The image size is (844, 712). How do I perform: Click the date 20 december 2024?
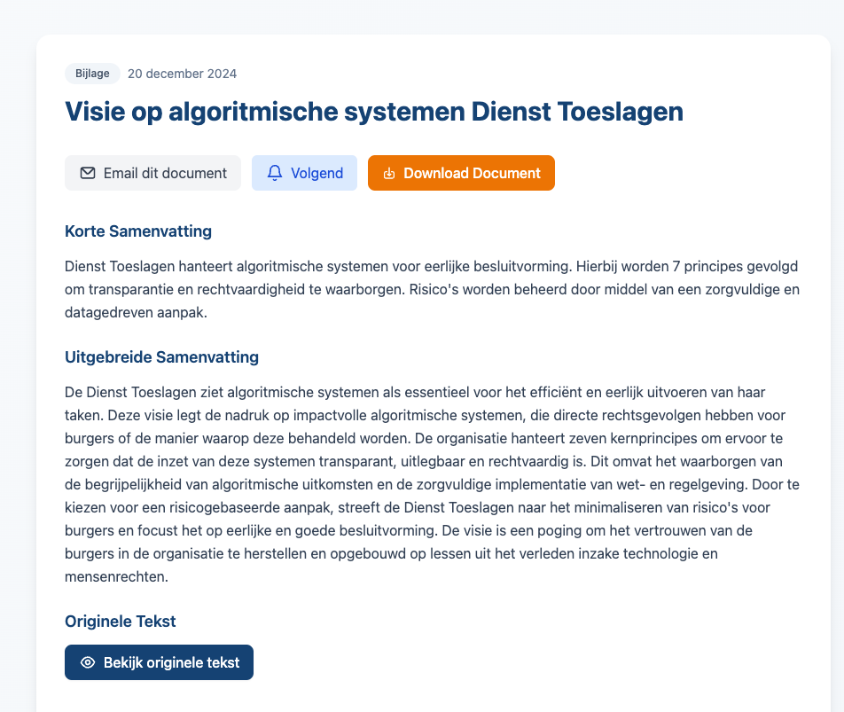click(x=183, y=74)
